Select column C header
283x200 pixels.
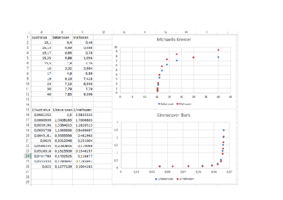pos(83,32)
